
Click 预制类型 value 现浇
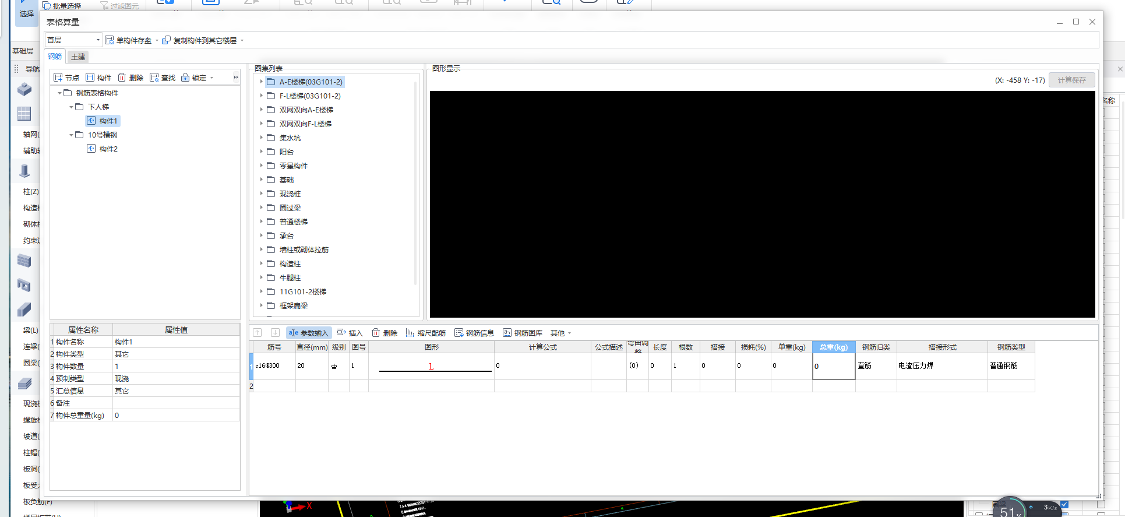point(176,379)
